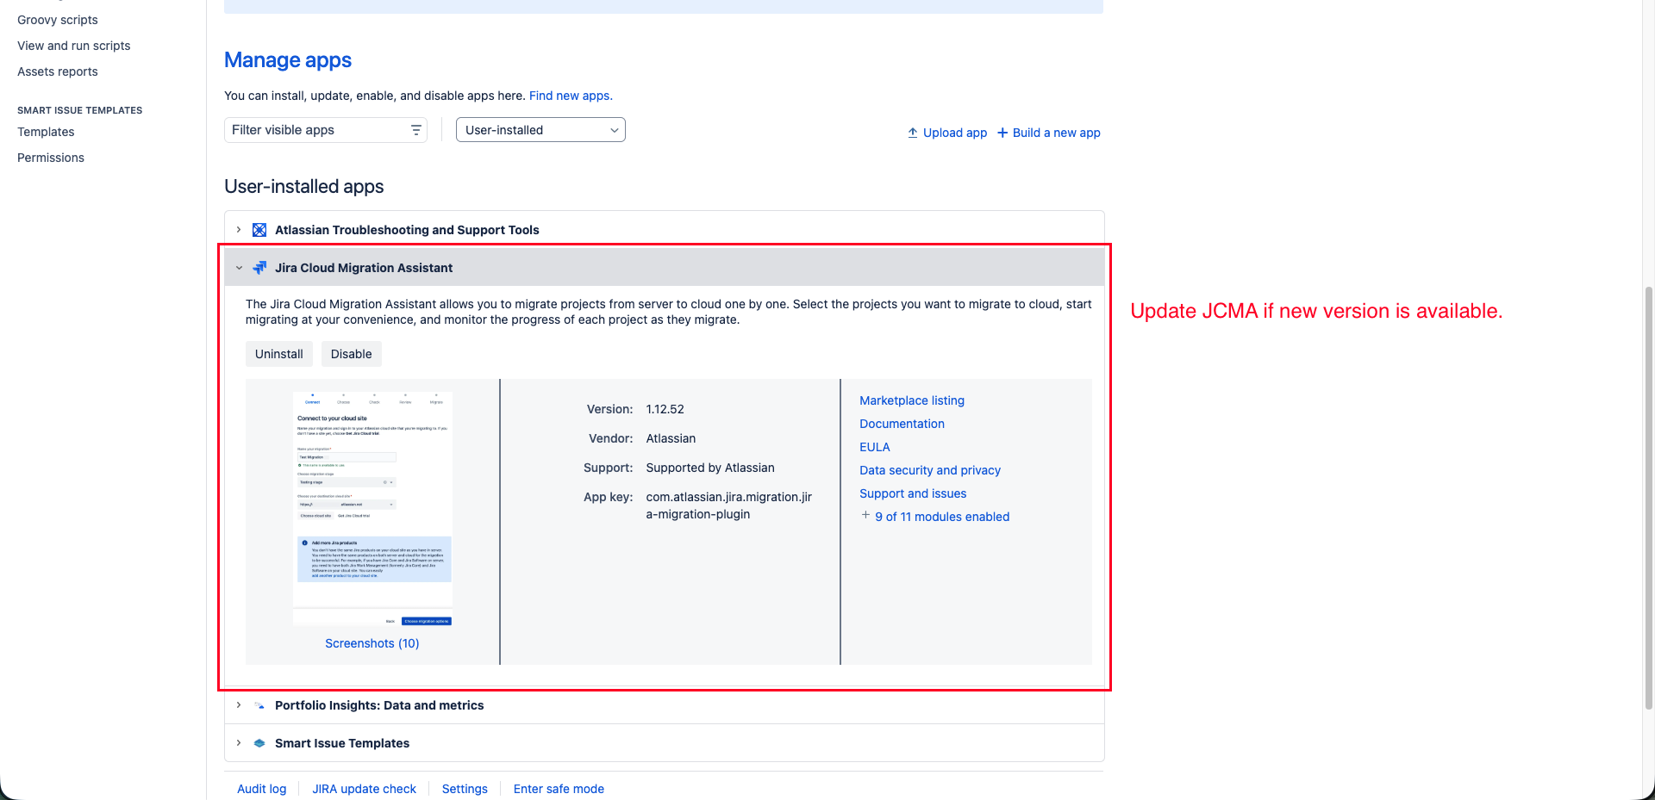Open Data security and privacy link
The width and height of the screenshot is (1655, 800).
(x=930, y=470)
